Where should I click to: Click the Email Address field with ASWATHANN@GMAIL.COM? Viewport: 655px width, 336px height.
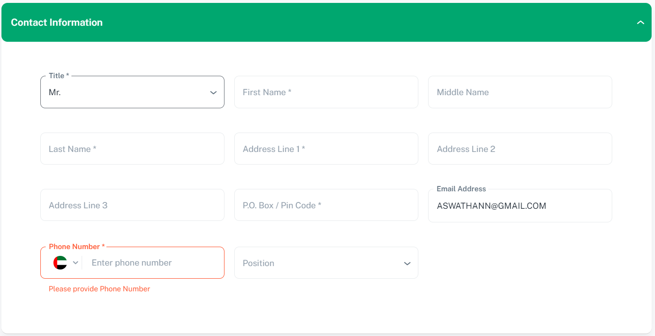pyautogui.click(x=519, y=206)
